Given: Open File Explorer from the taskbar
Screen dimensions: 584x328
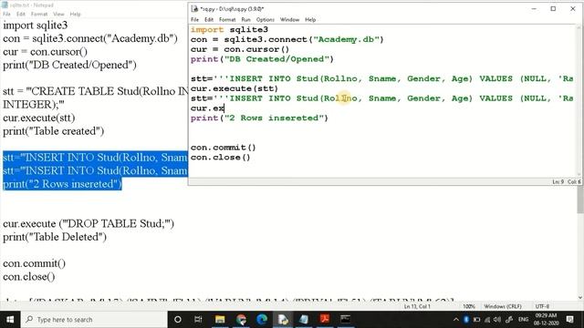Looking at the screenshot, I should coord(220,320).
